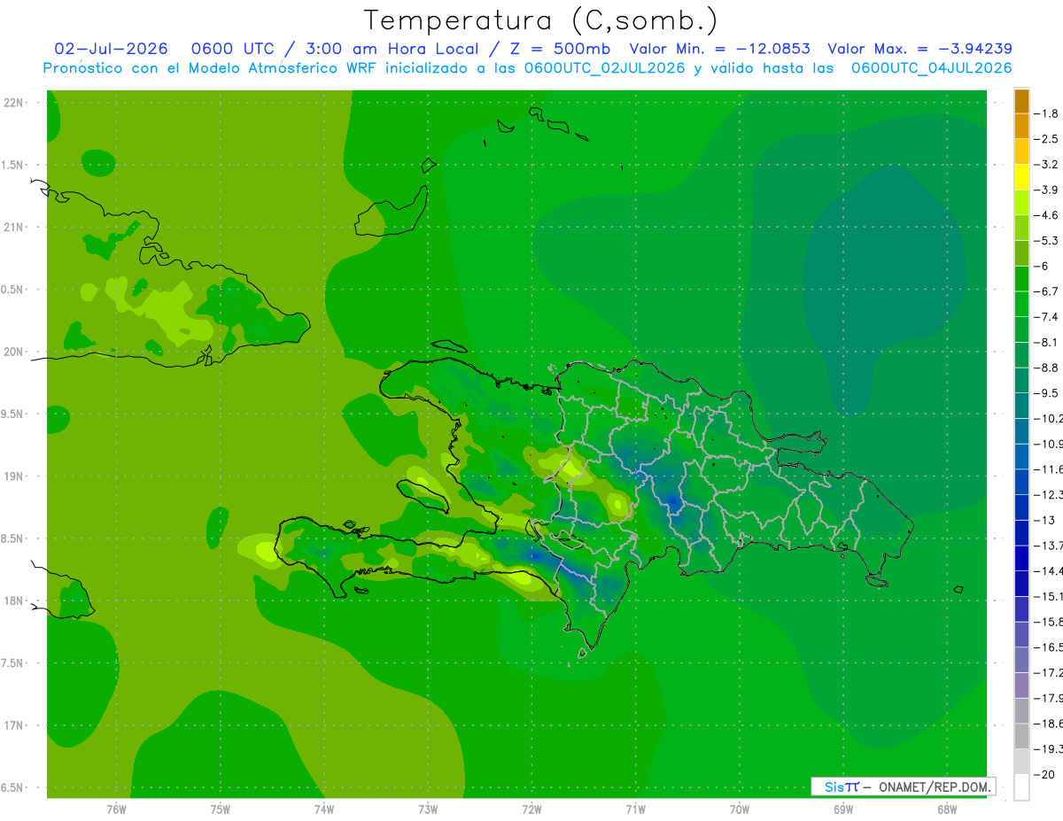Click the '19N' latitude axis label

tap(14, 476)
